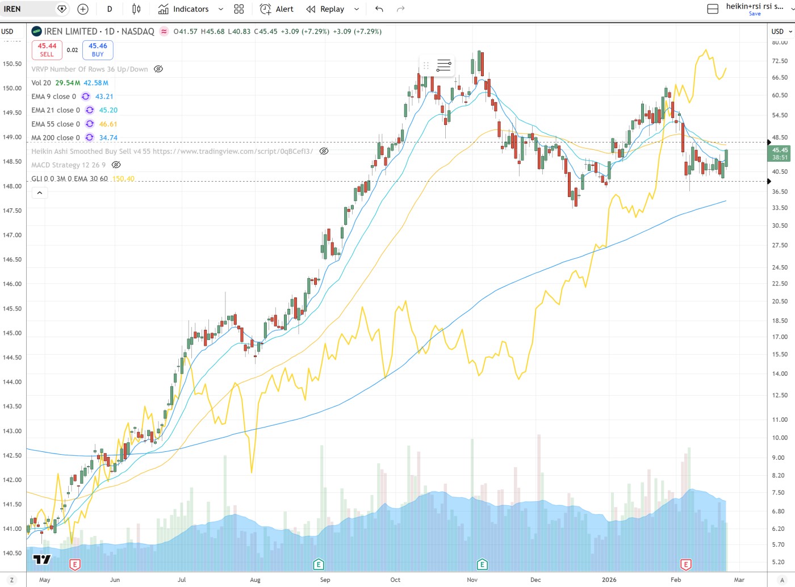Screen dimensions: 795x587
Task: Open the indicator templates grid icon
Action: pyautogui.click(x=239, y=9)
